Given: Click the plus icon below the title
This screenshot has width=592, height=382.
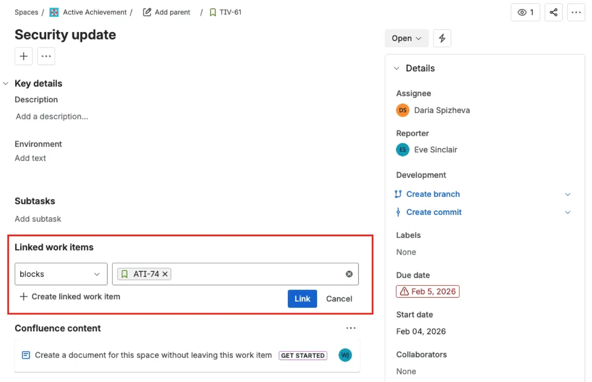Looking at the screenshot, I should [23, 56].
